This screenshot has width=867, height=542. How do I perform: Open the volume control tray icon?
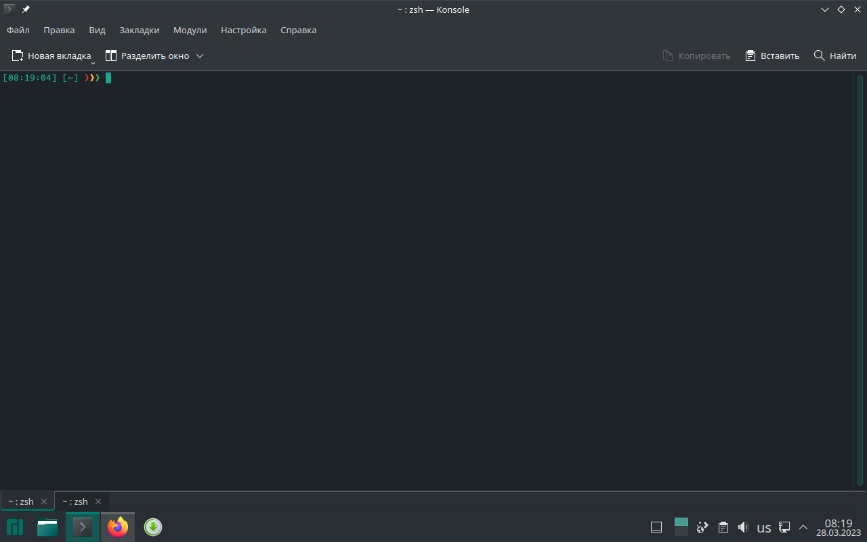coord(743,527)
